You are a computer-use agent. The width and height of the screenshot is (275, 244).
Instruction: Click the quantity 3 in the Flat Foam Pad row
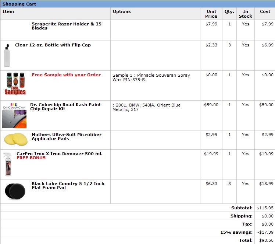[x=229, y=184]
